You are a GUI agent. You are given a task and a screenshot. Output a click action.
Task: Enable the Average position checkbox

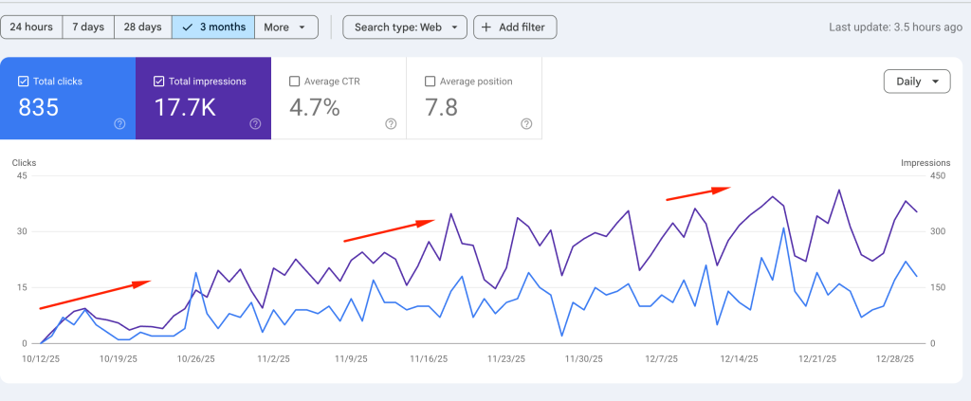click(x=431, y=82)
